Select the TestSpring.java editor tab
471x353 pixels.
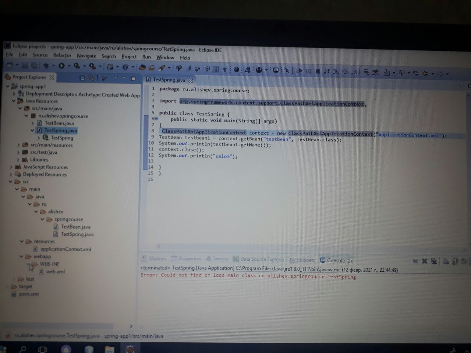(x=169, y=80)
